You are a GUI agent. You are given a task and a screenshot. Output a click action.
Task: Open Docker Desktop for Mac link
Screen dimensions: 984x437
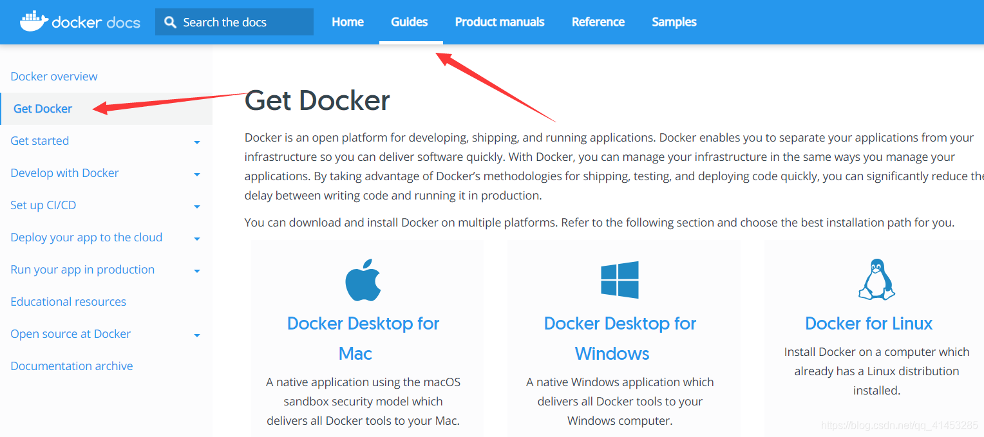363,338
